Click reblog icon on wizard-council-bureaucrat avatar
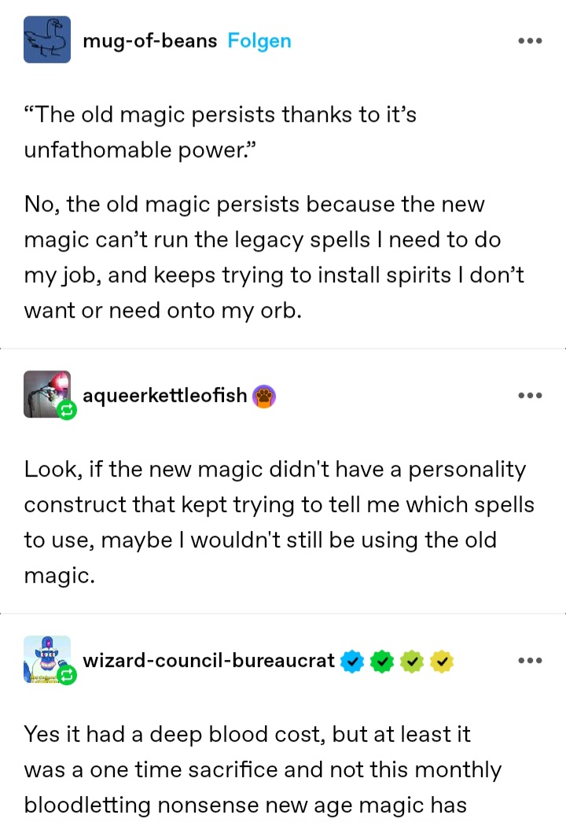 [67, 676]
